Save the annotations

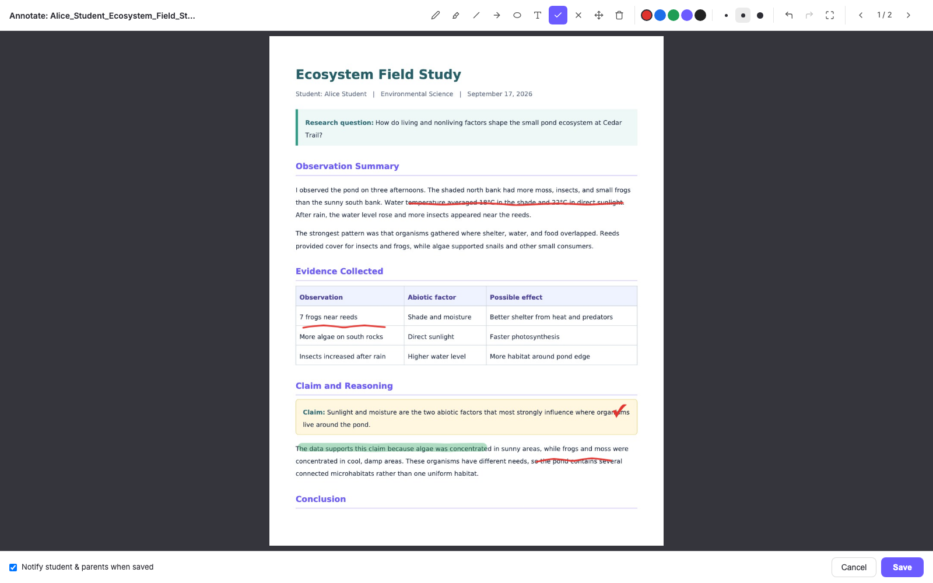coord(902,567)
